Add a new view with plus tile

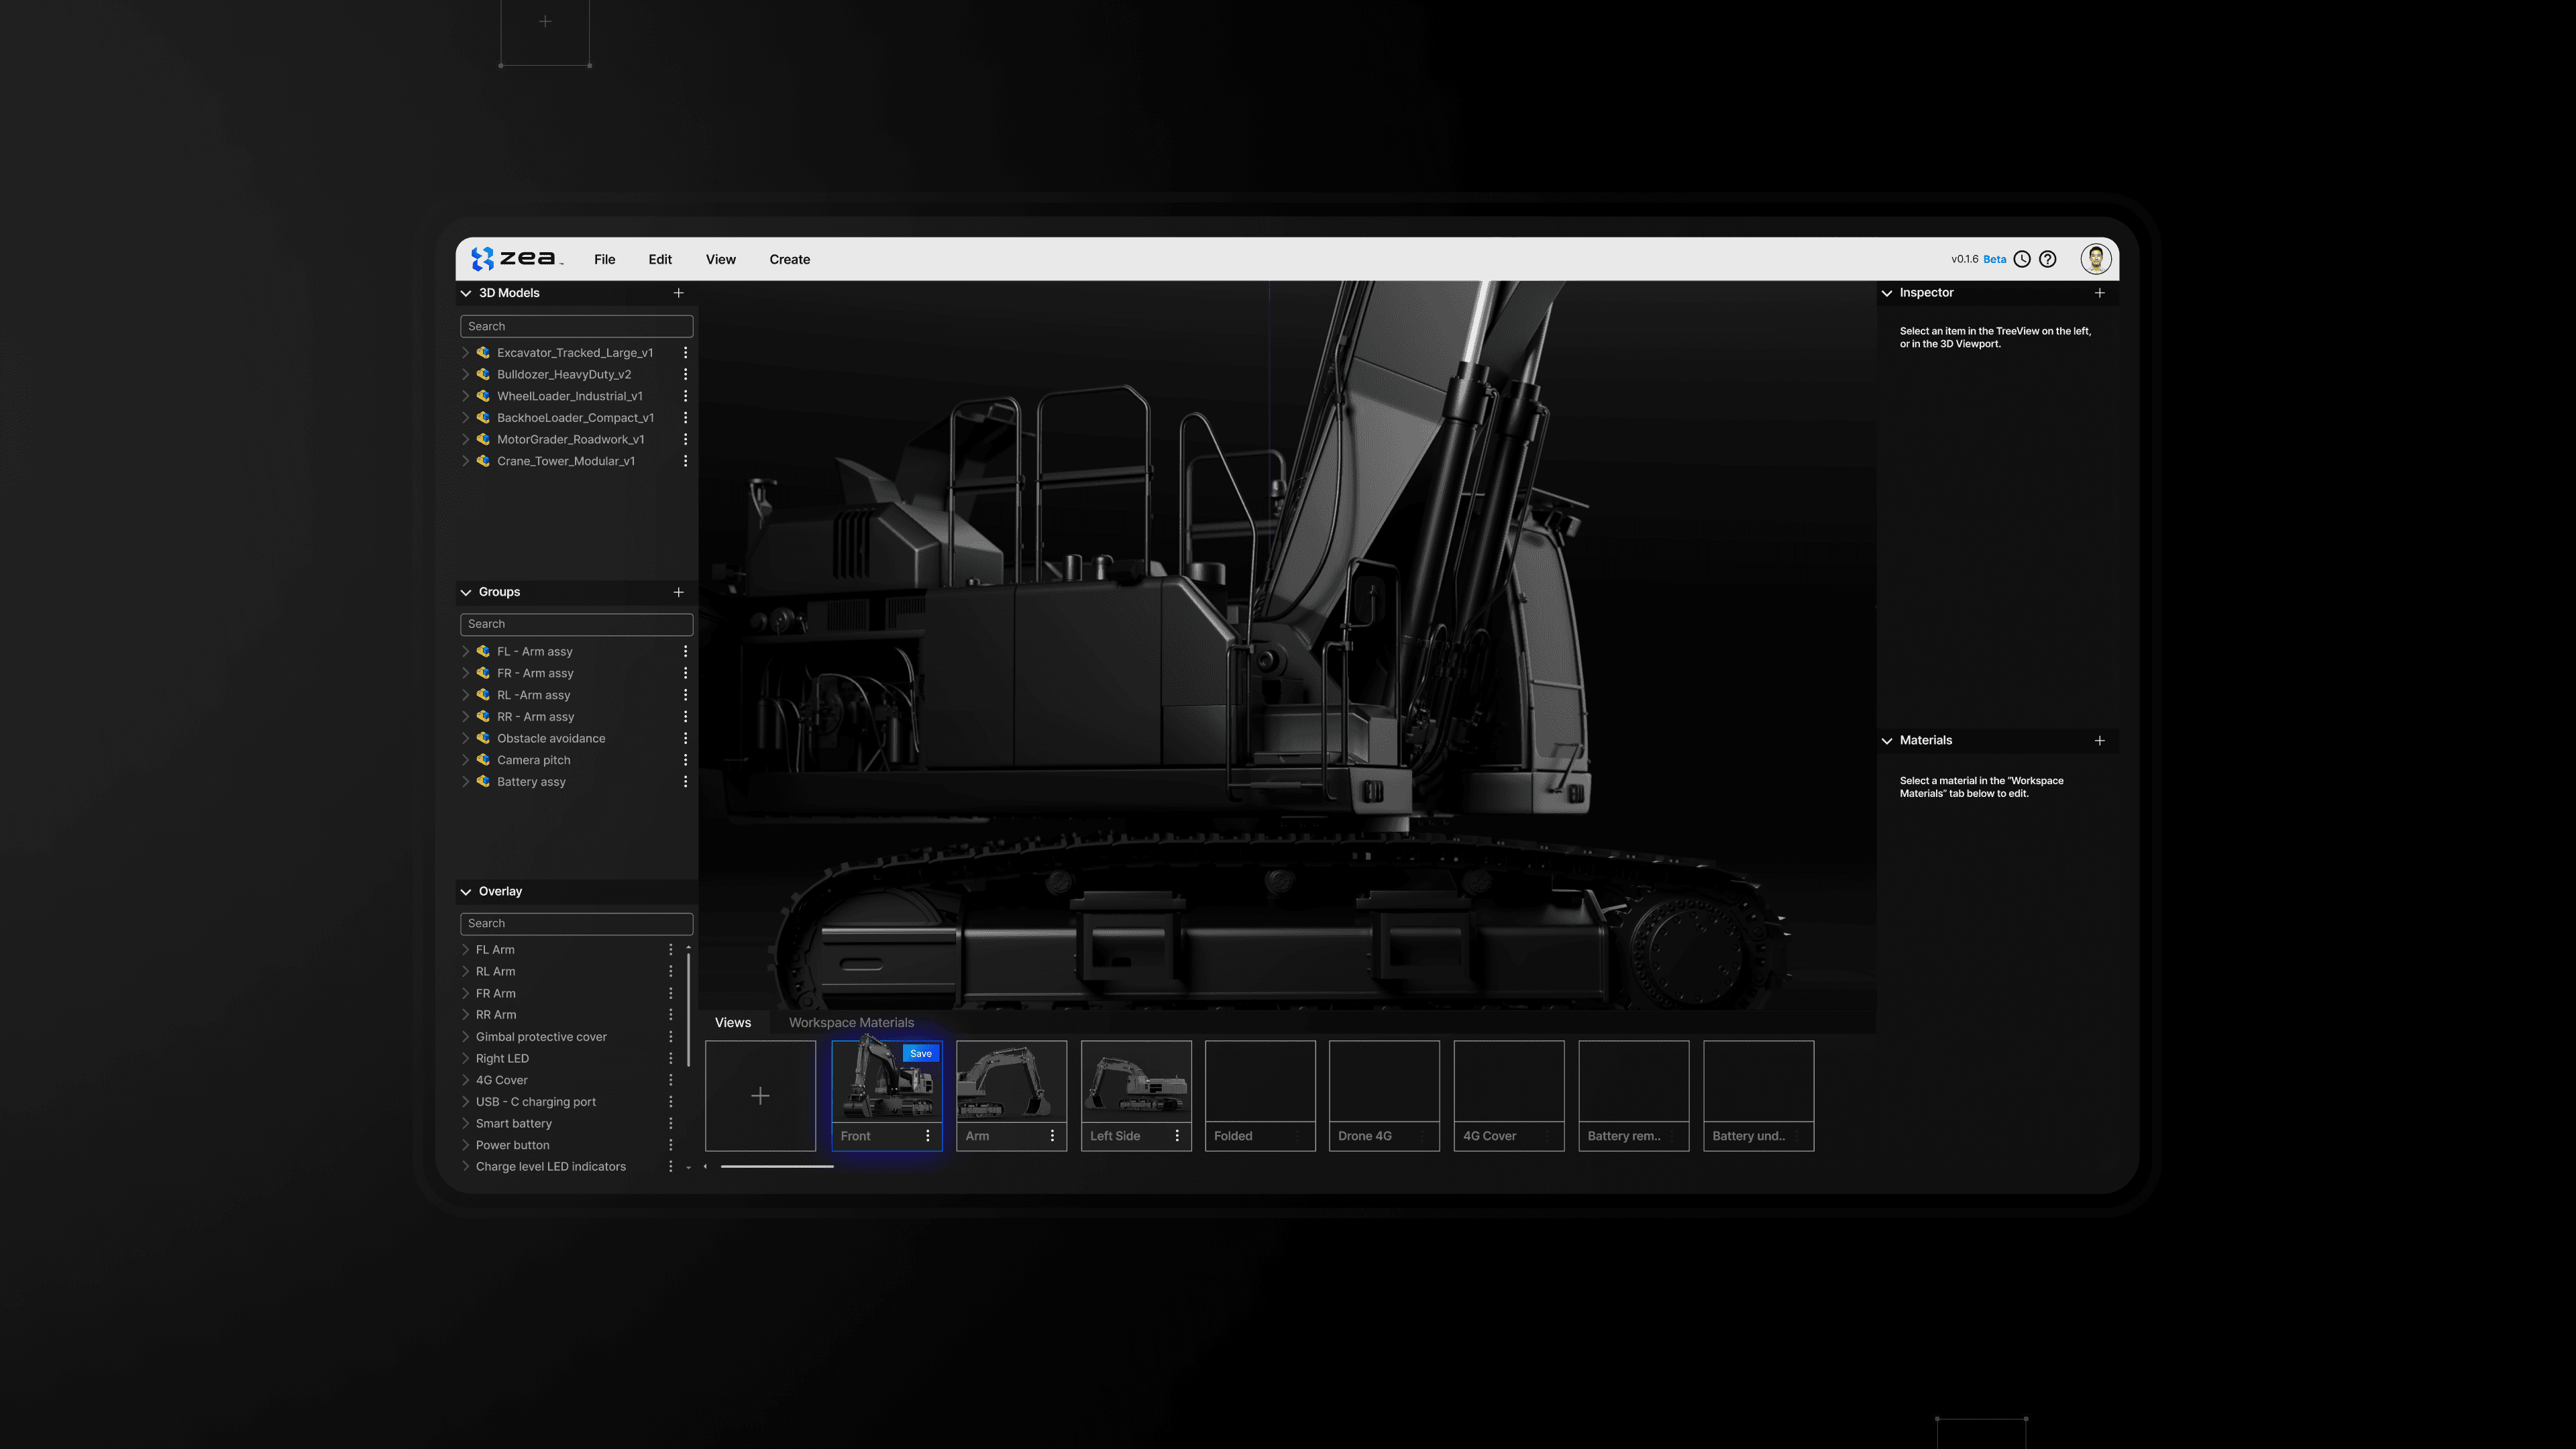(x=760, y=1096)
